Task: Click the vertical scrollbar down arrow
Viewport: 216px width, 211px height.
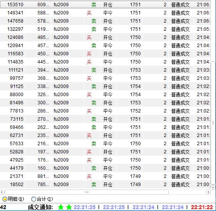Action: click(x=213, y=187)
